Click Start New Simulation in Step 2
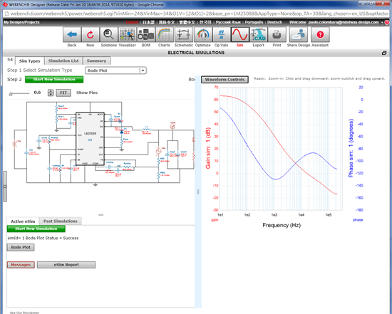 [54, 80]
